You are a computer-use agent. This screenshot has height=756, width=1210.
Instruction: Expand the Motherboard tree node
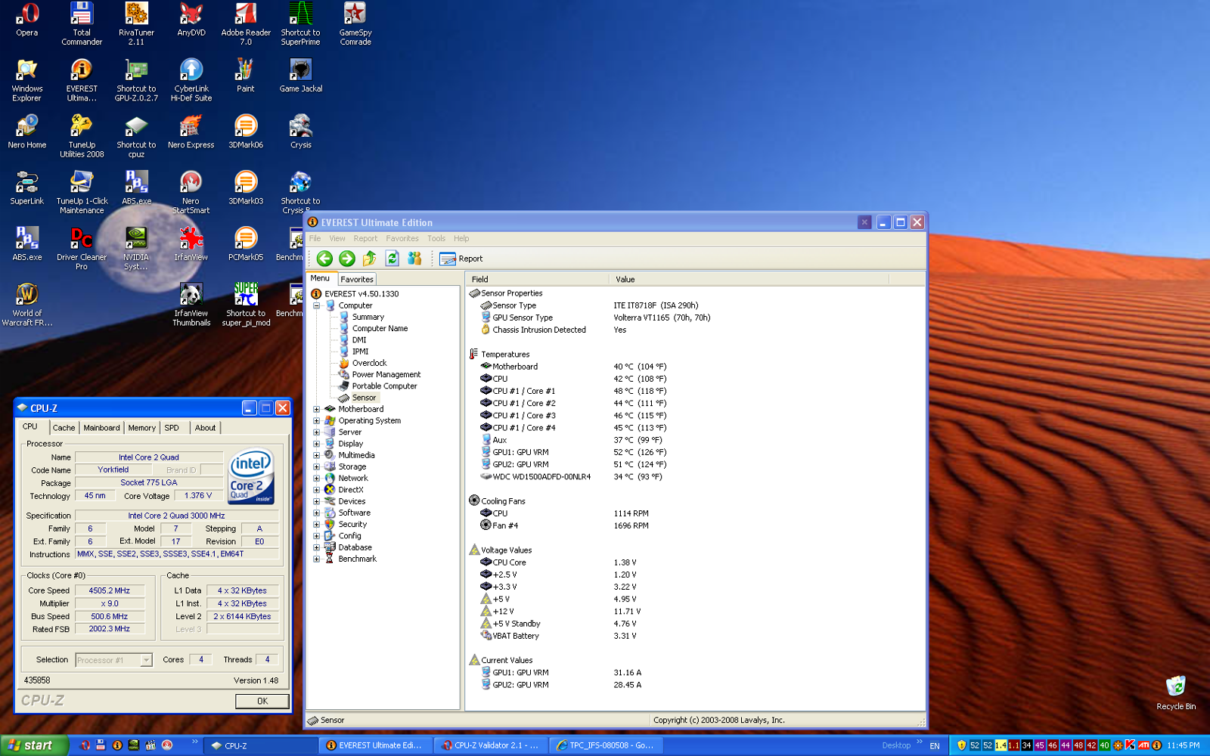click(317, 410)
